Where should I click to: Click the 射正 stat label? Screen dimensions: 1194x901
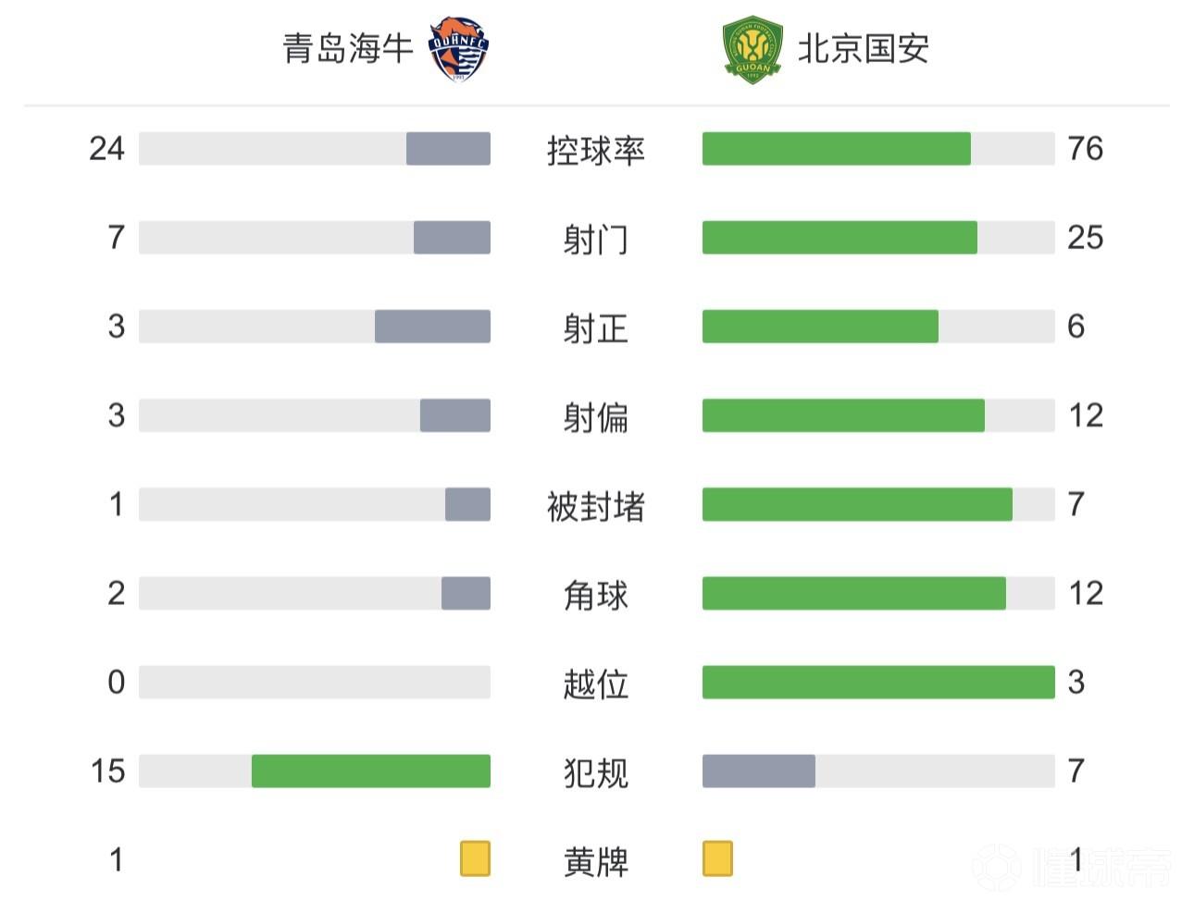tap(596, 327)
